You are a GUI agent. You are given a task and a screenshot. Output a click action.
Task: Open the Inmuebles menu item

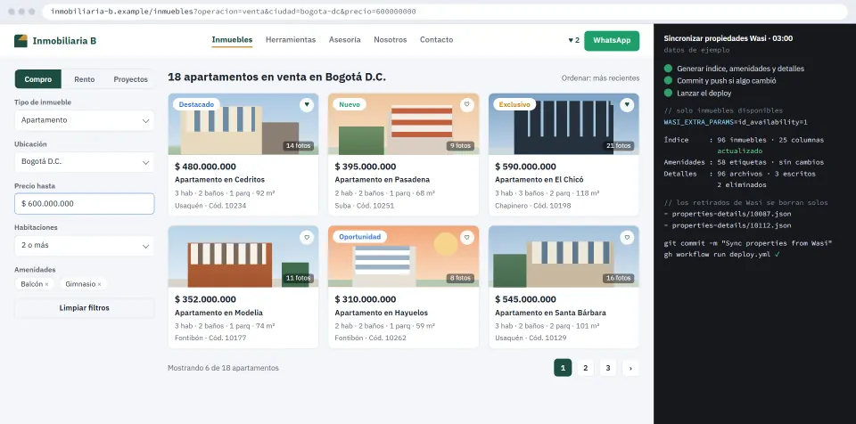[x=232, y=40]
